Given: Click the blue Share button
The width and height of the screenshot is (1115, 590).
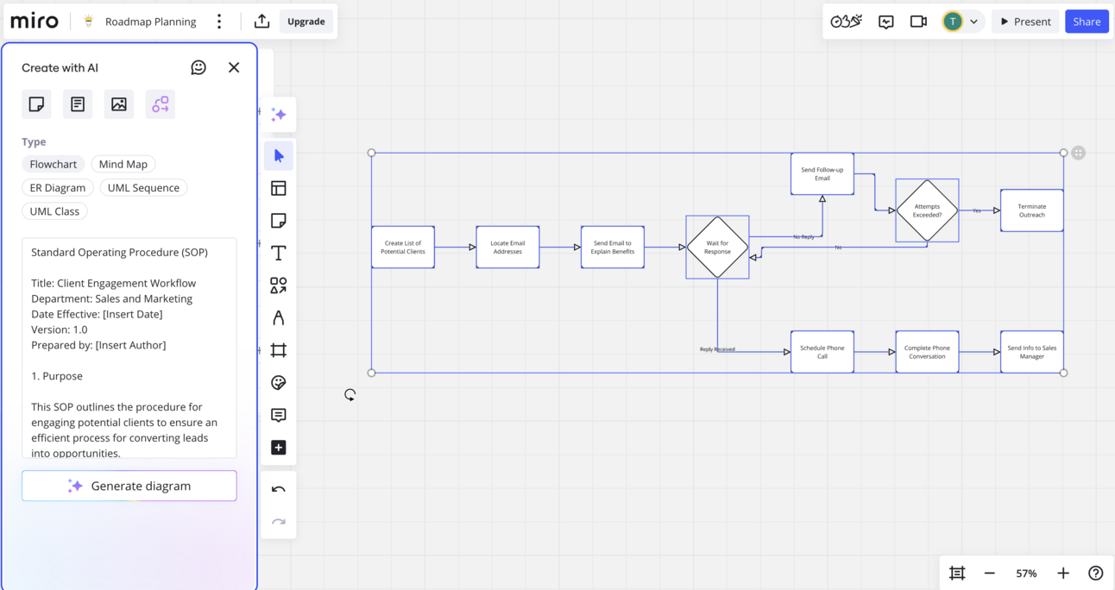Looking at the screenshot, I should point(1087,21).
